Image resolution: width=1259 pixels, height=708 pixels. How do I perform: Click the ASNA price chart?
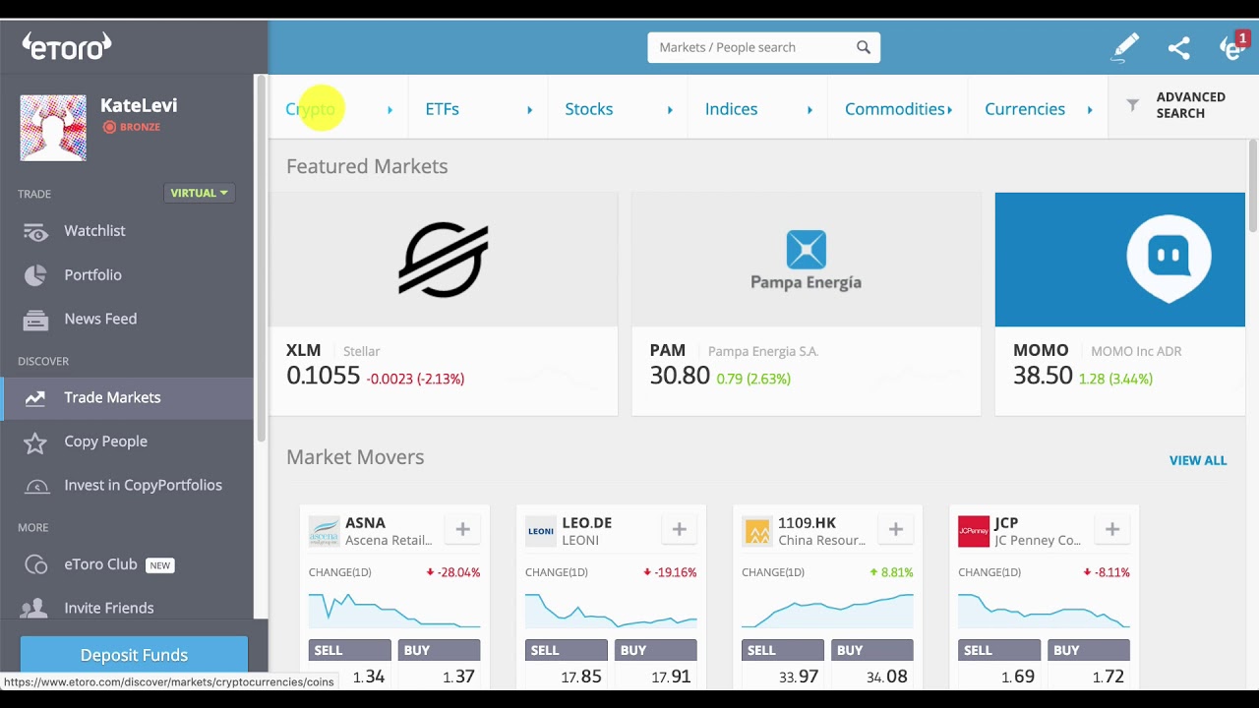[394, 610]
